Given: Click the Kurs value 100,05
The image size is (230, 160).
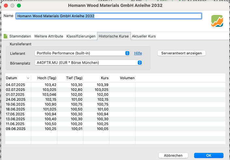Looking at the screenshot, I should [x=103, y=129].
